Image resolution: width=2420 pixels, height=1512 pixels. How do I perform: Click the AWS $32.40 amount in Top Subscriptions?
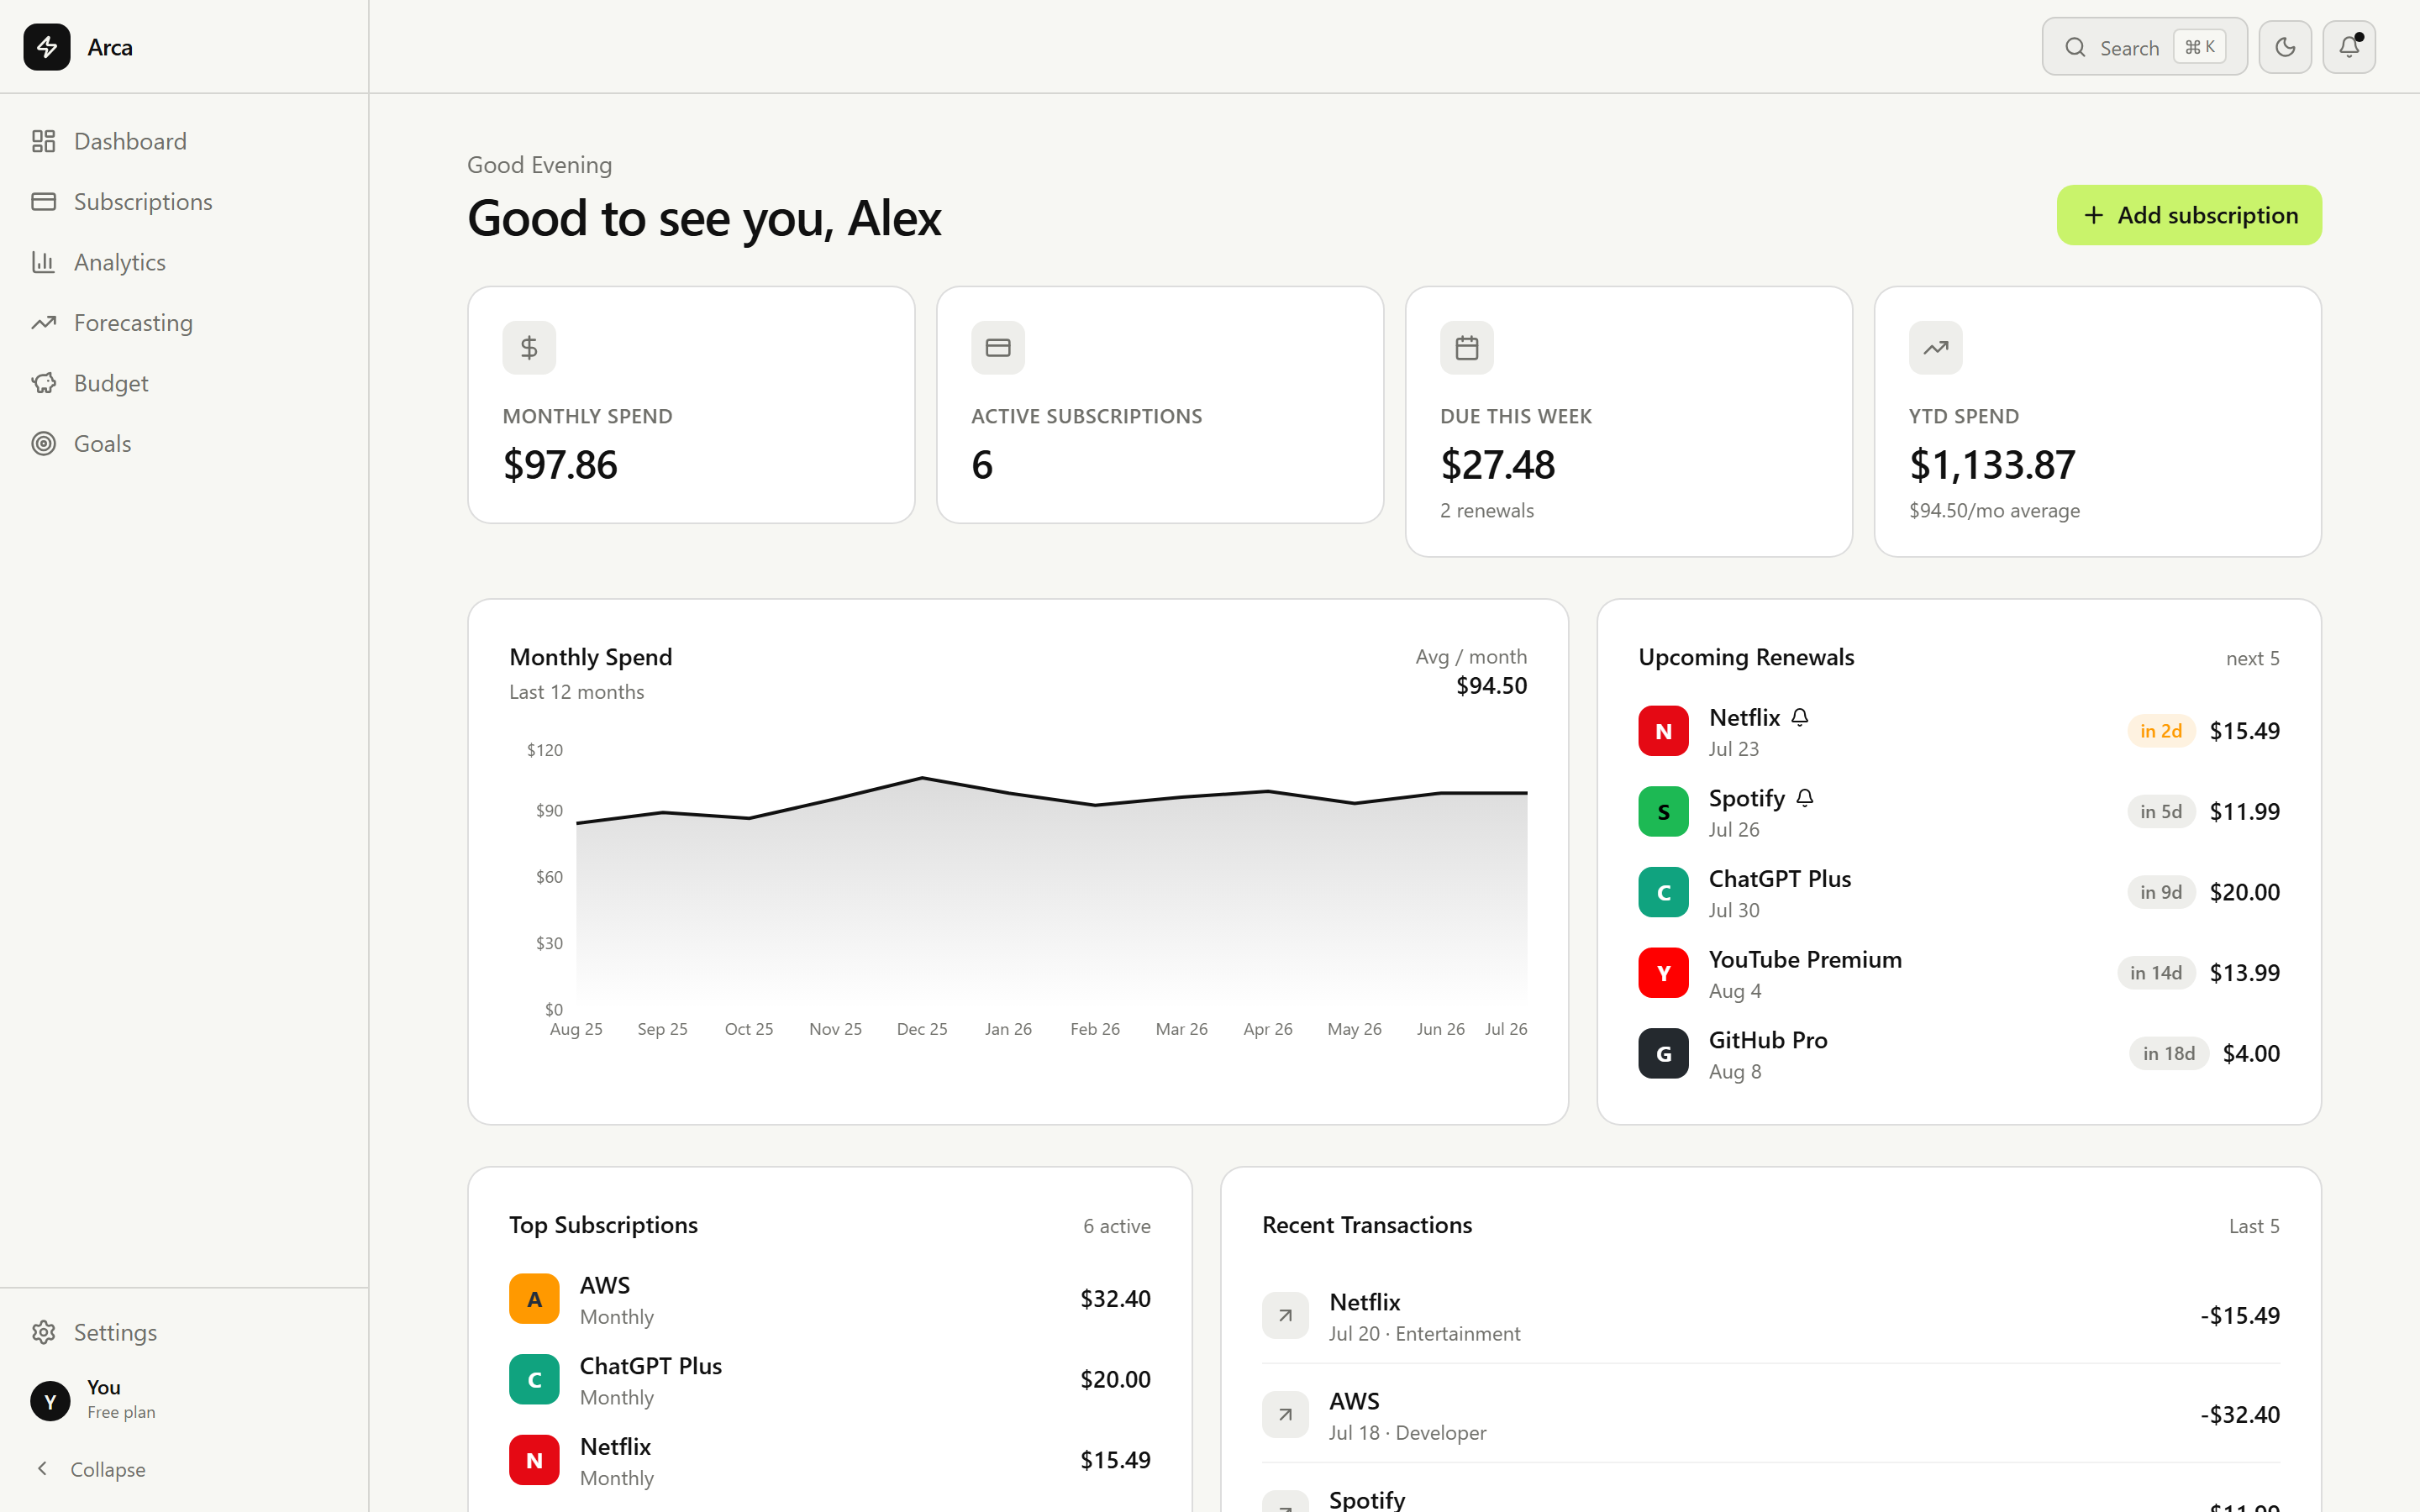click(x=1115, y=1299)
